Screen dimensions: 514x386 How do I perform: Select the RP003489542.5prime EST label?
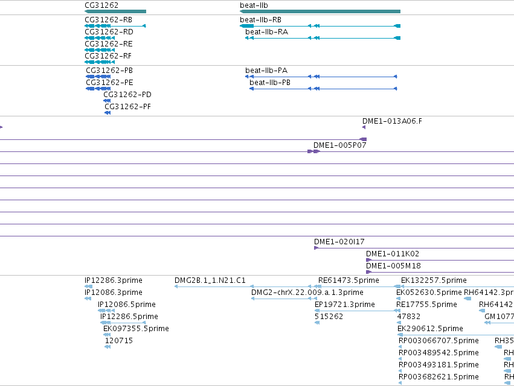[439, 353]
